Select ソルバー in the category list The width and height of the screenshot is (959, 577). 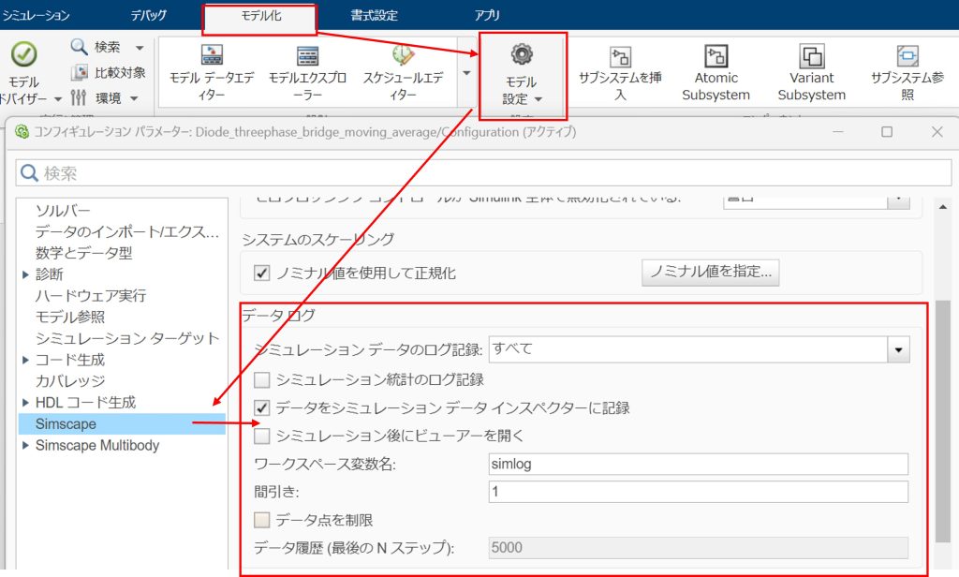(x=63, y=210)
